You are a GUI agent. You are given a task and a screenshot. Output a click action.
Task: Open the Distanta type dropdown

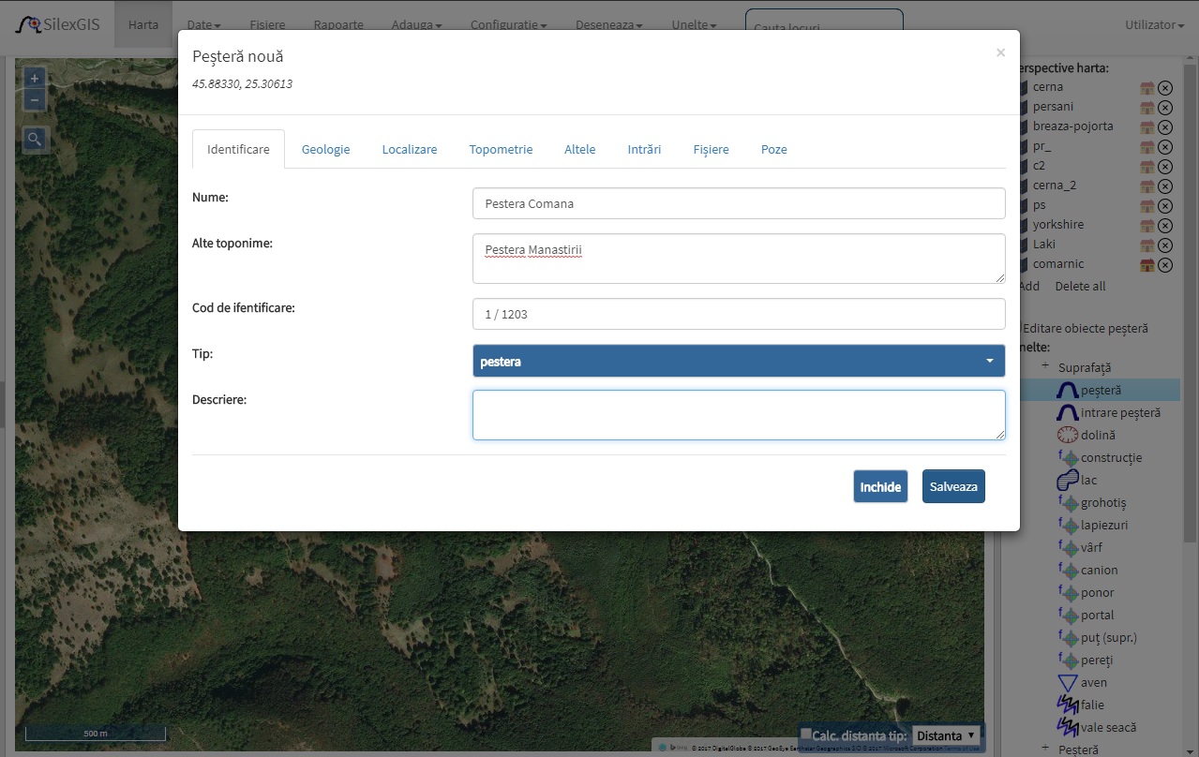(946, 735)
